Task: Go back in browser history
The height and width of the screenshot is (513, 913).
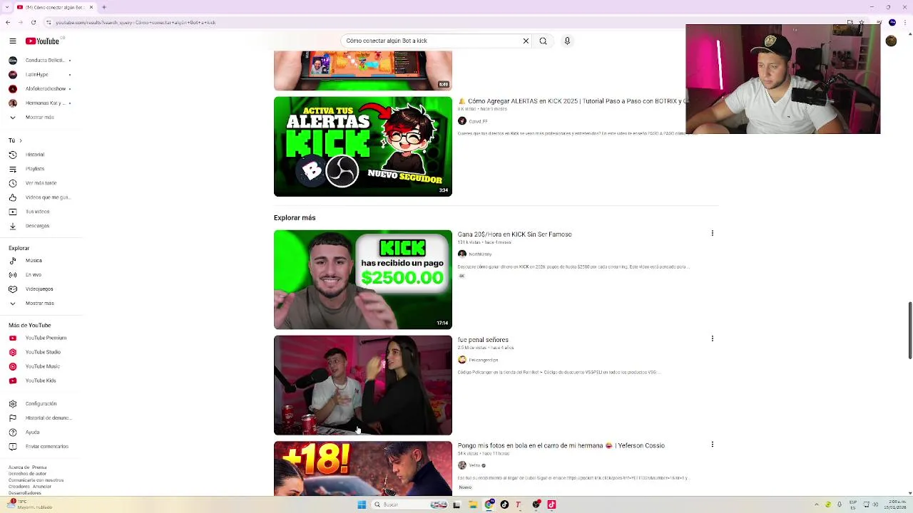Action: point(8,23)
